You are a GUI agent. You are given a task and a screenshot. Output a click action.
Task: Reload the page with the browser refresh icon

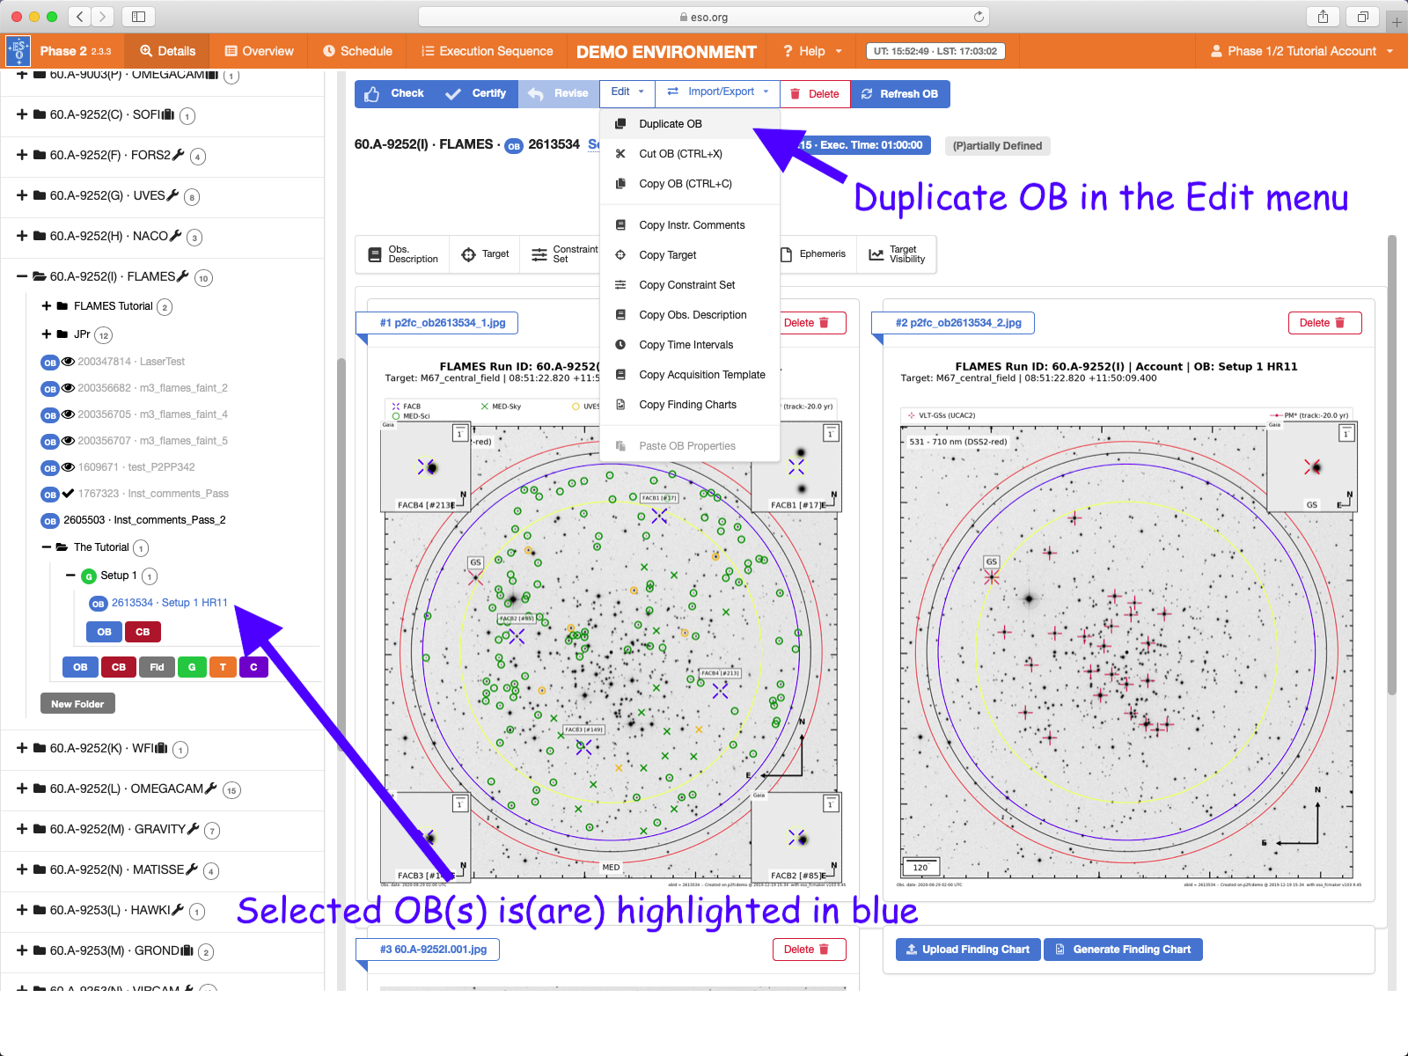(979, 17)
